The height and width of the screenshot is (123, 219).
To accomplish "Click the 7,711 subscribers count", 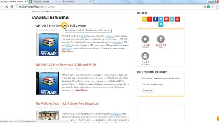I will [145, 62].
